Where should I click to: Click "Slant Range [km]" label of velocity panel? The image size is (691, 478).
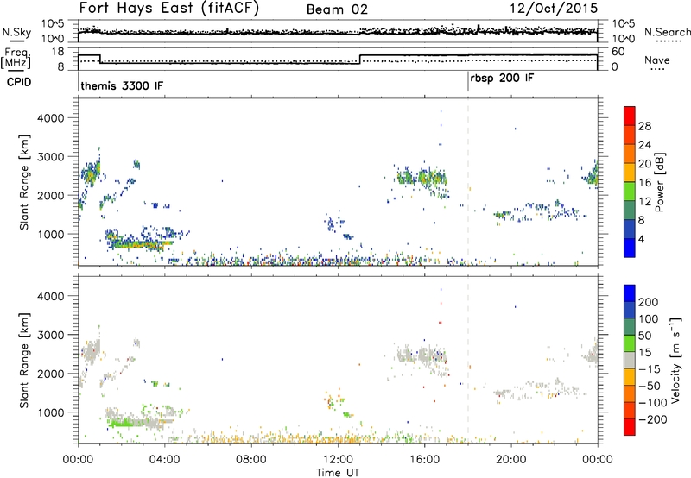(24, 360)
